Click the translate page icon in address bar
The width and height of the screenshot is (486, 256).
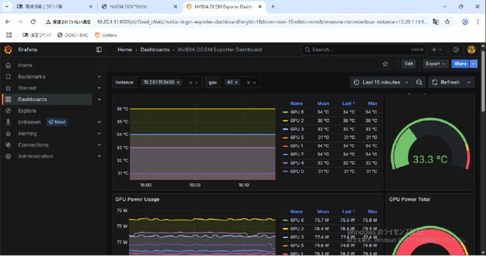436,21
